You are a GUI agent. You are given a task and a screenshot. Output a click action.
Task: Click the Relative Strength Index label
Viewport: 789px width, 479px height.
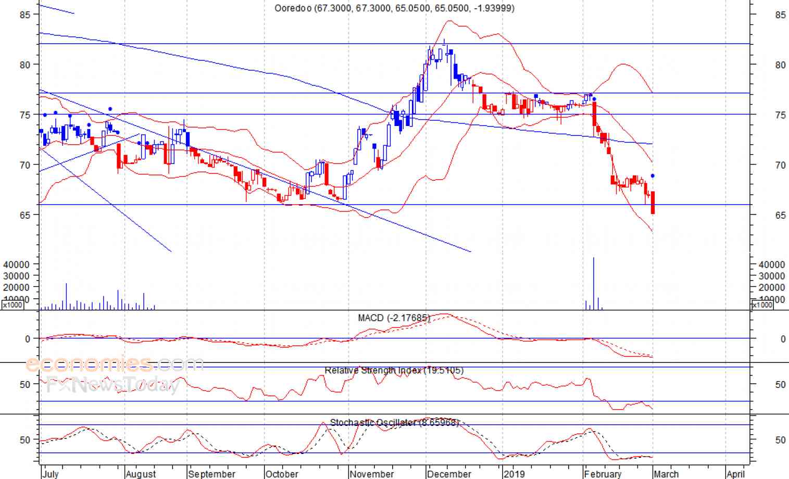[x=394, y=370]
